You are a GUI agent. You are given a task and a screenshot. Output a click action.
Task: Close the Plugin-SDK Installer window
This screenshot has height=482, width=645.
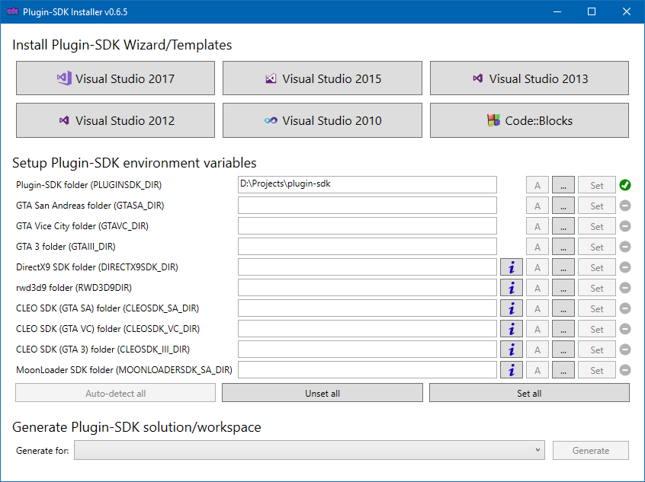(x=627, y=11)
